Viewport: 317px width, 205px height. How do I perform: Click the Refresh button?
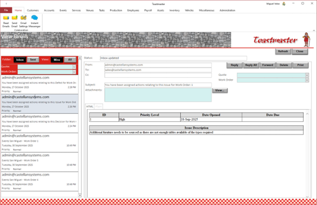coord(283,51)
